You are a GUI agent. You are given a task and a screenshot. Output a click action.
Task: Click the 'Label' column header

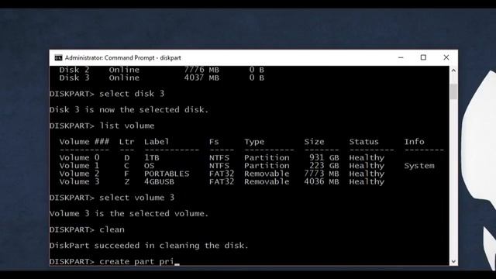(157, 142)
